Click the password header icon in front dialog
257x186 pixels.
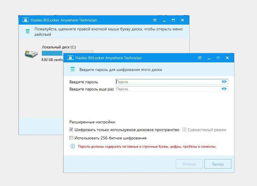click(73, 69)
